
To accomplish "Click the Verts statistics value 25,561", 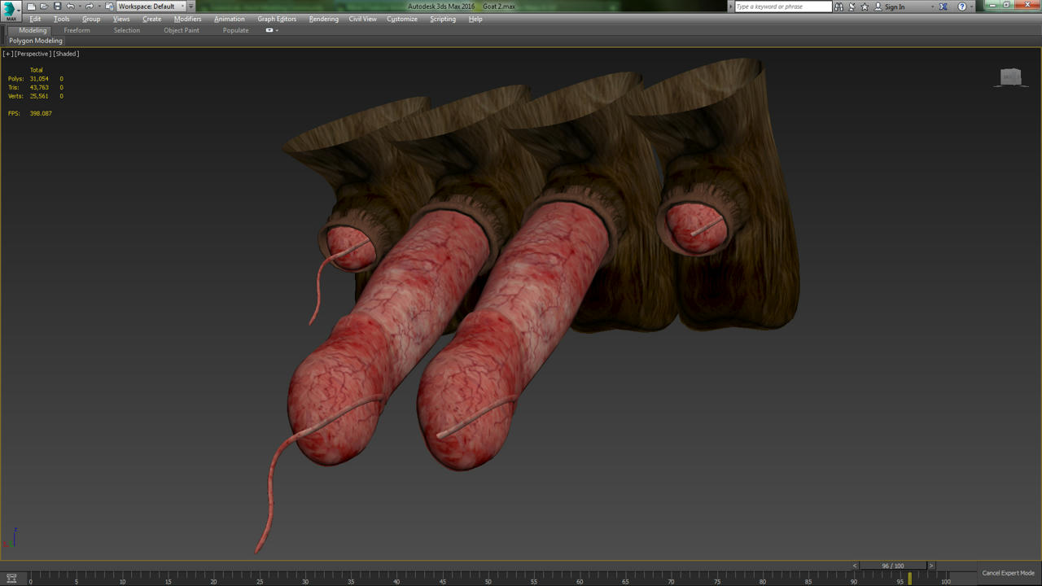I will pos(39,96).
